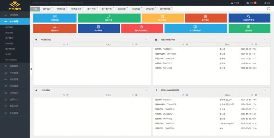Open the 客户跟进分析 chart tile
The height and width of the screenshot is (138, 274).
pyautogui.click(x=196, y=28)
